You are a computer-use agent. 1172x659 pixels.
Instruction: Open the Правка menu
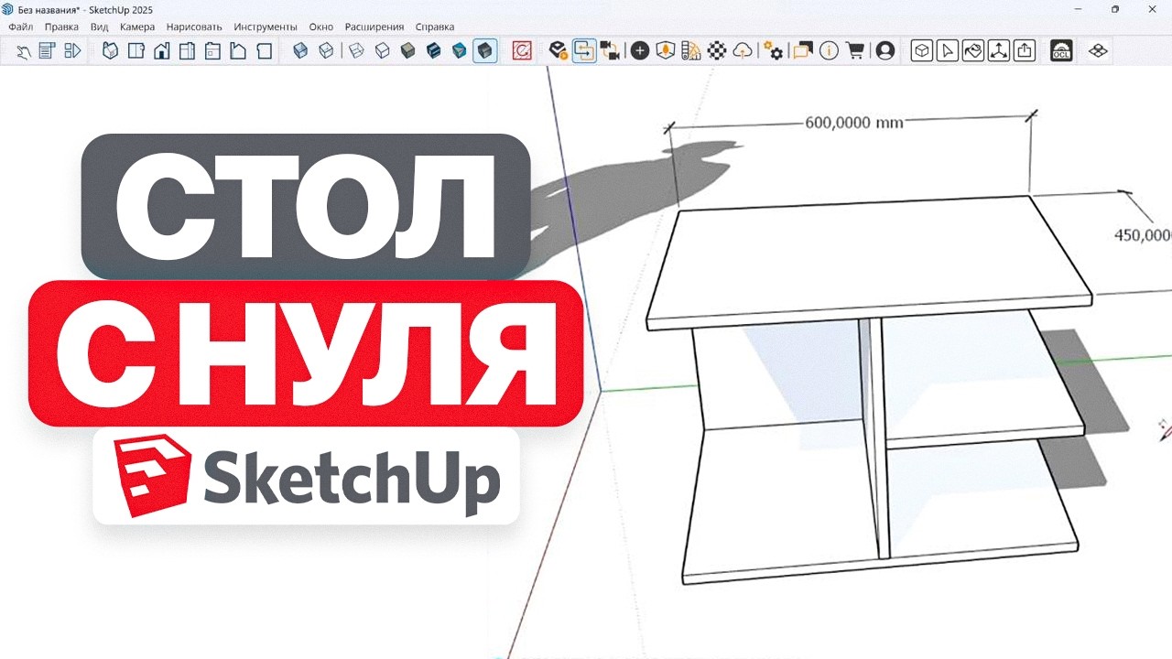[x=61, y=27]
